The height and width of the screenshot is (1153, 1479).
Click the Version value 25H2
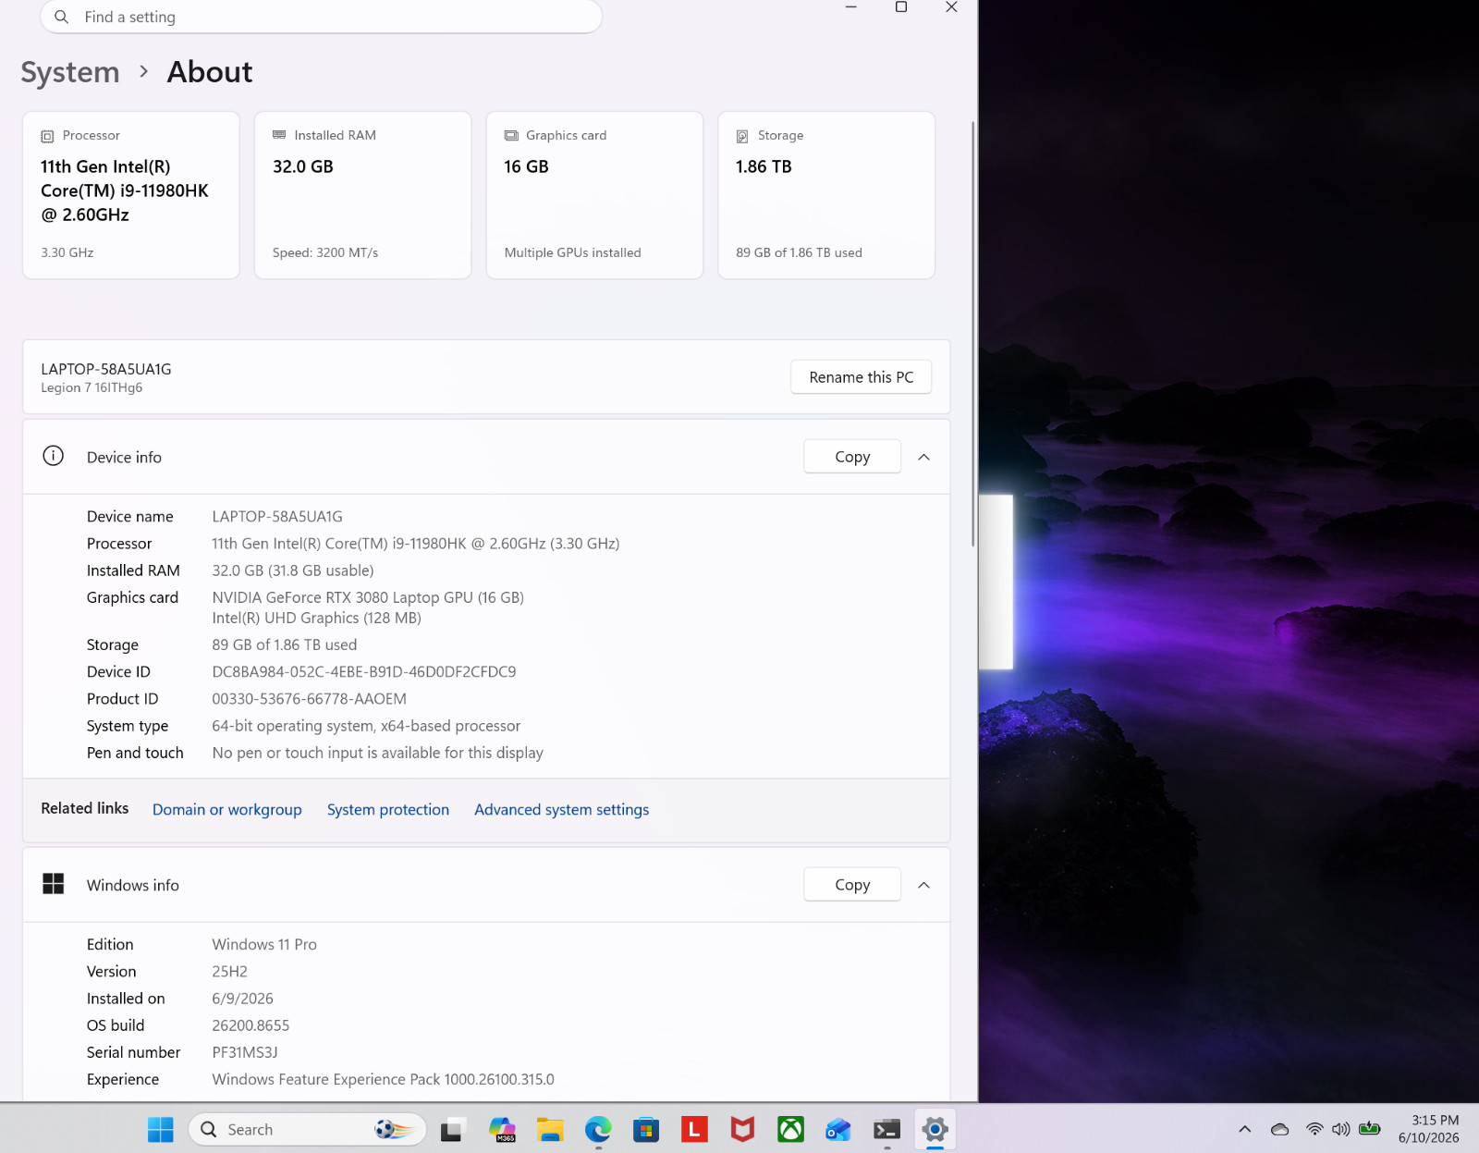230,971
